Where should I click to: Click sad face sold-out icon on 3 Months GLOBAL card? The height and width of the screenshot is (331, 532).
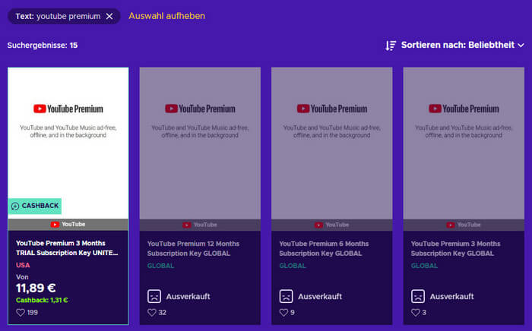[418, 296]
